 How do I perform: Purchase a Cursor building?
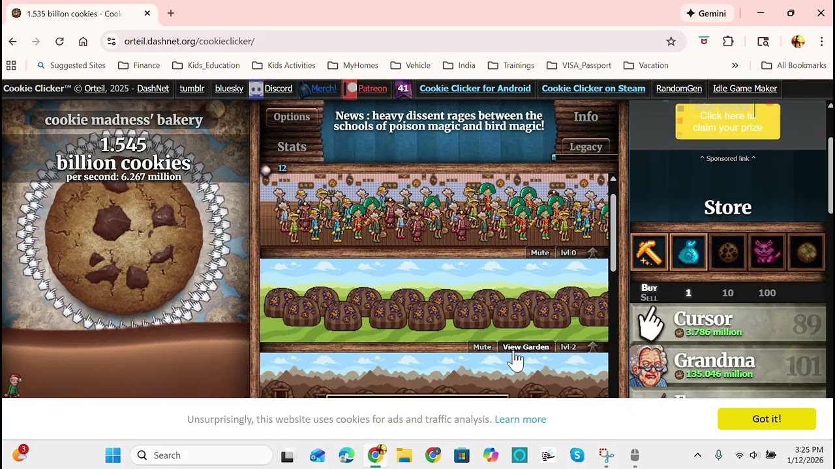coord(727,324)
